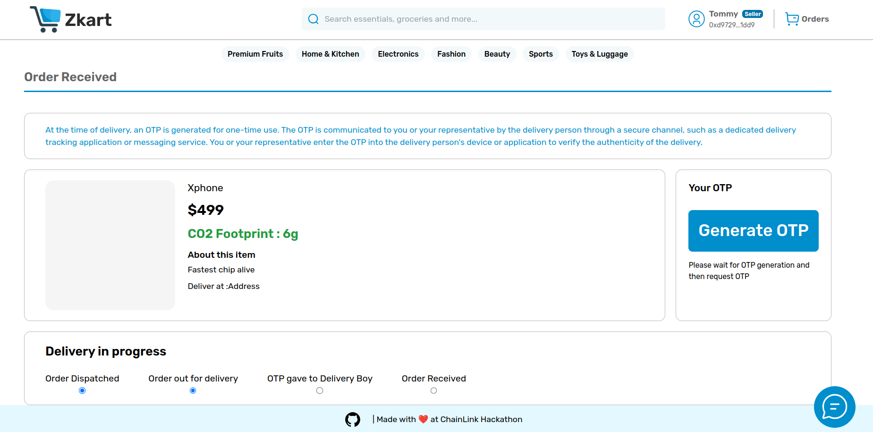The height and width of the screenshot is (432, 873).
Task: Open the GitHub logo in footer
Action: pos(353,419)
